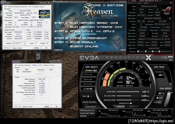
Task: Switch to Graphics tab in lower CPU-Z window
Action: pyautogui.click(x=46, y=65)
